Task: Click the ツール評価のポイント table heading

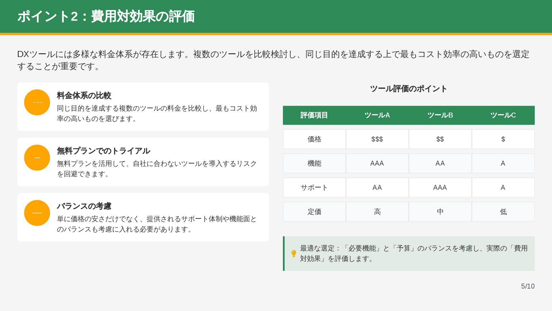Action: (408, 89)
